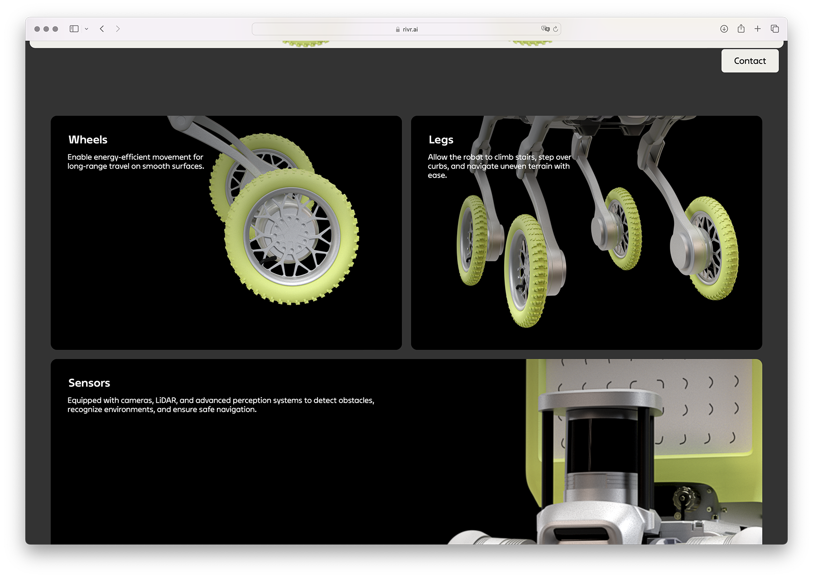Go forward to the next page
The image size is (813, 578).
click(x=118, y=29)
